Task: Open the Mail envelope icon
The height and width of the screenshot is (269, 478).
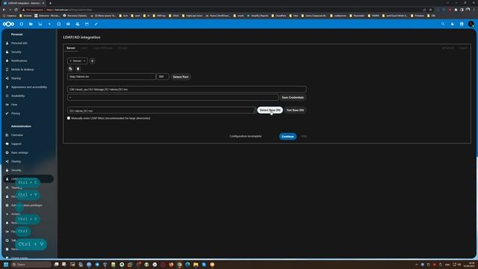Action: [x=68, y=24]
